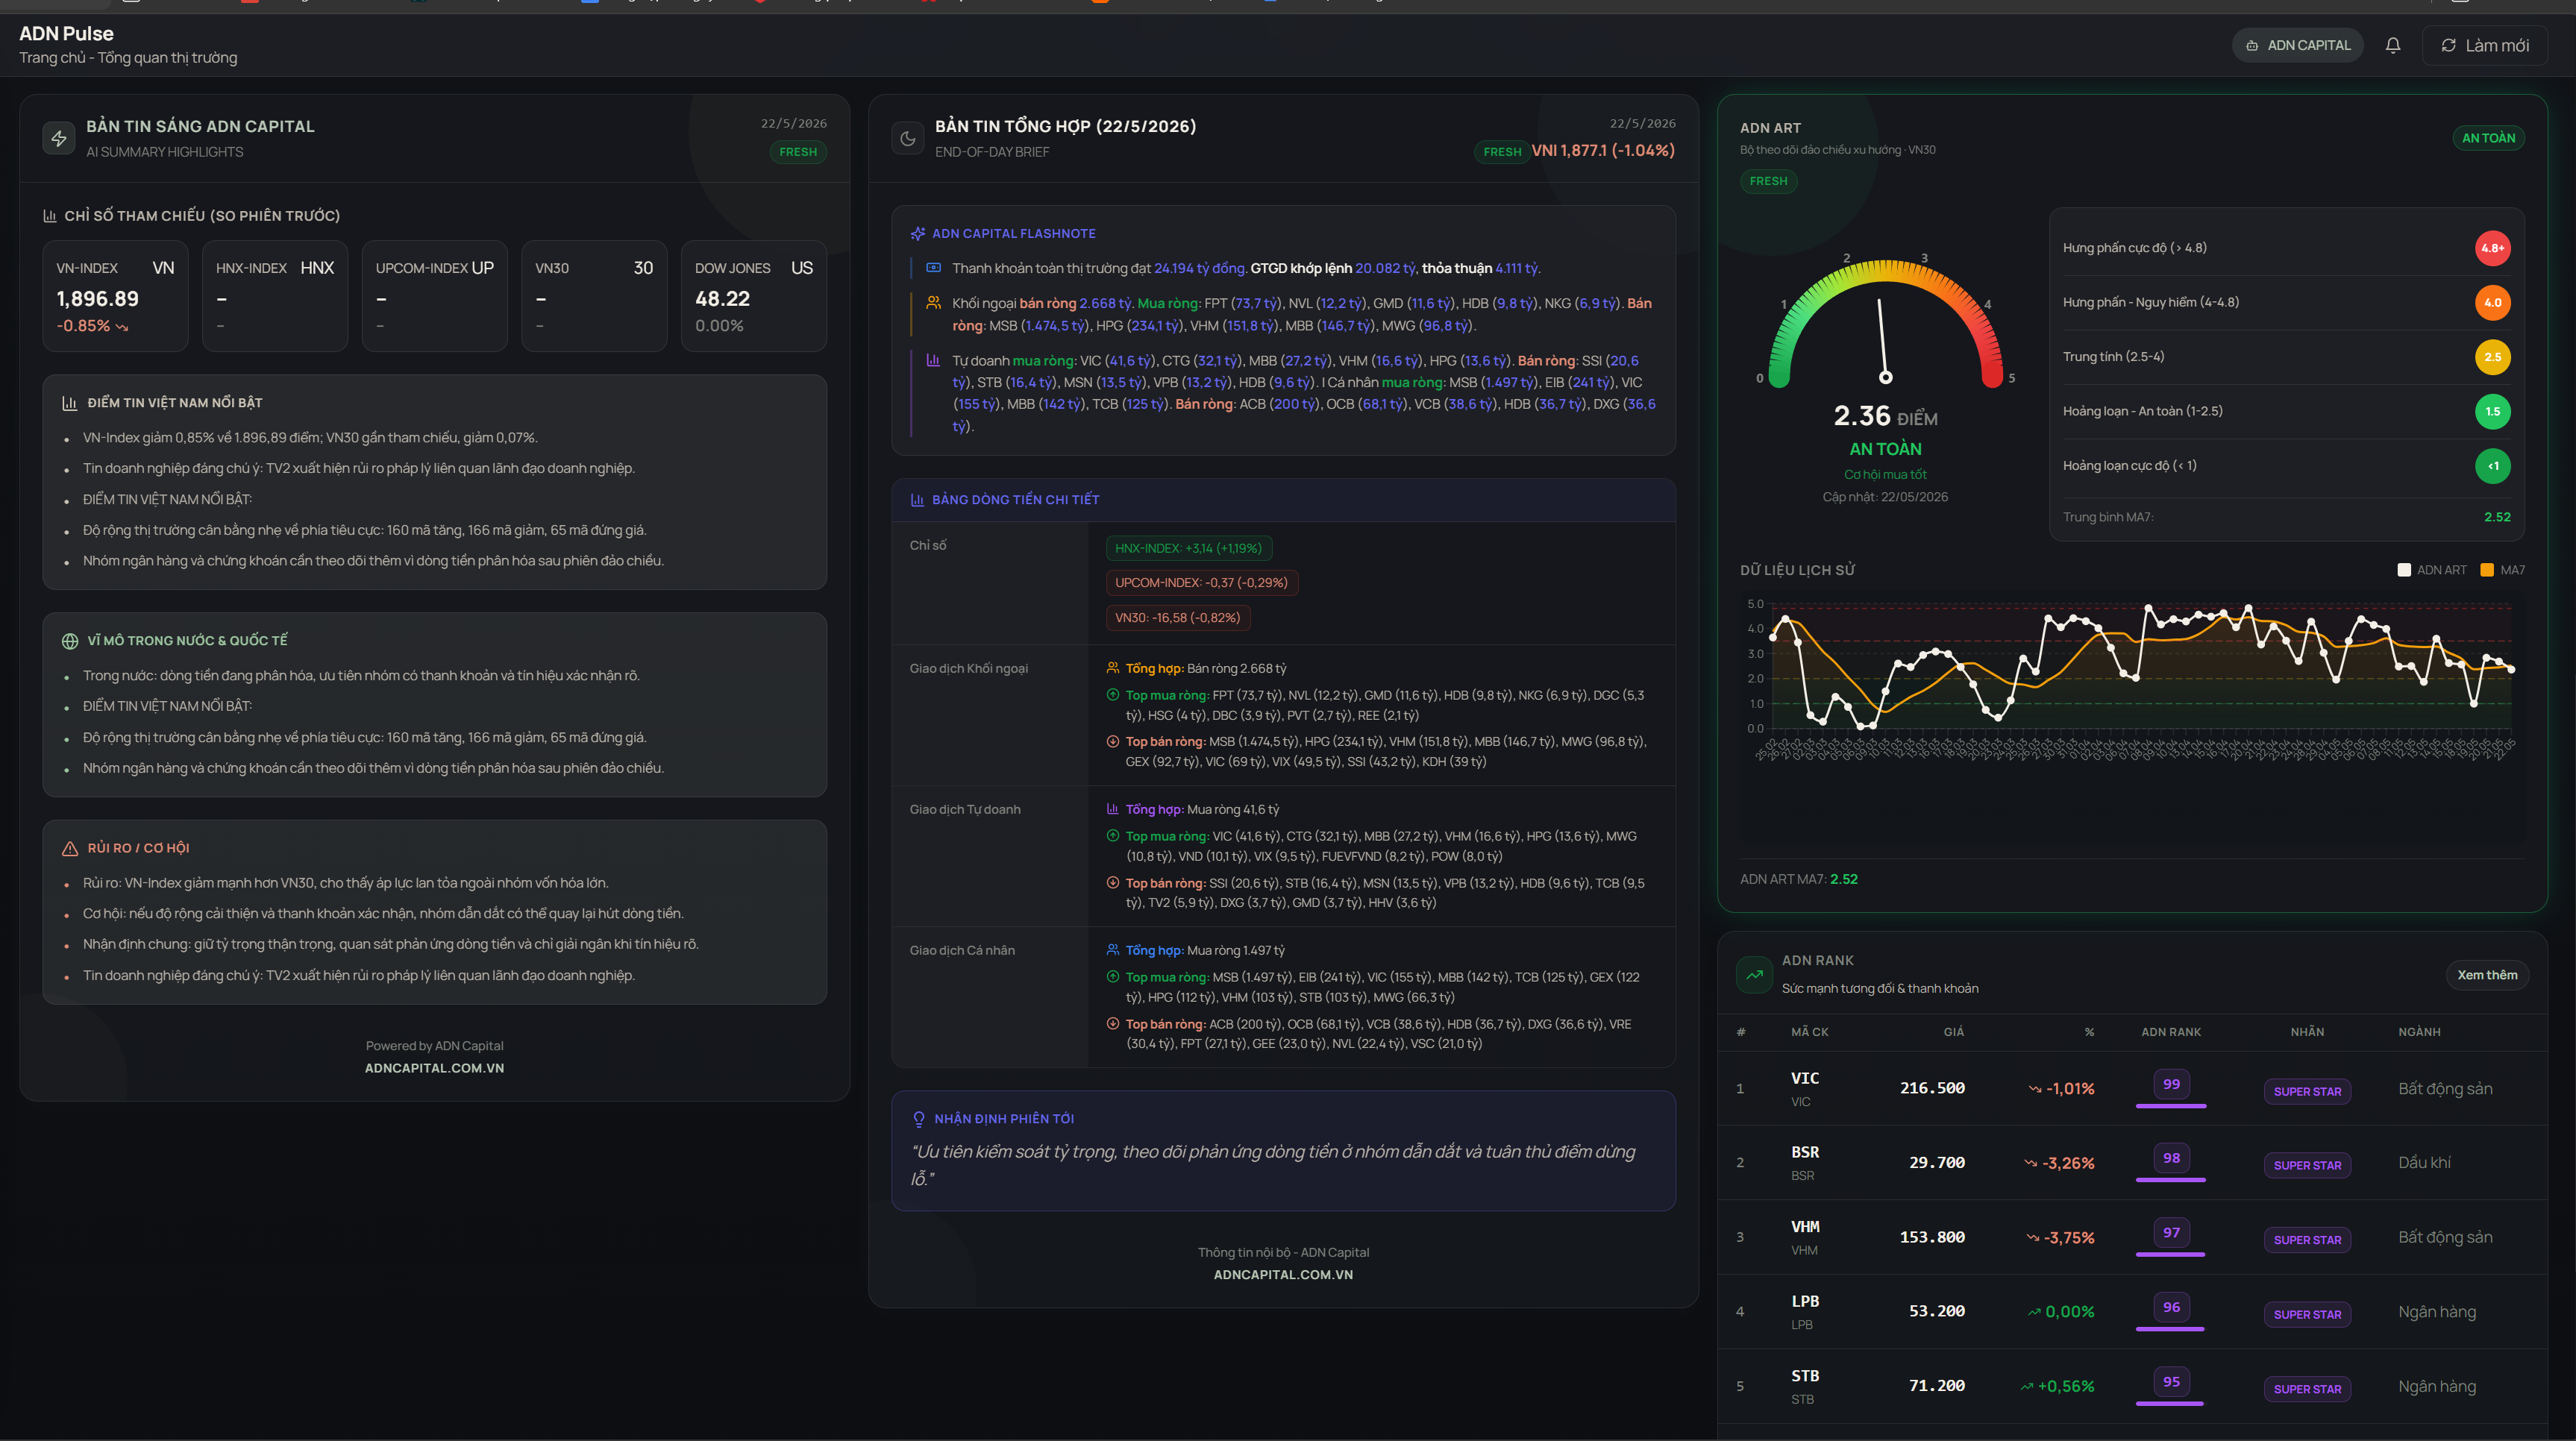Sort by the NHÃN column header
The image size is (2576, 1441).
click(x=2307, y=1032)
